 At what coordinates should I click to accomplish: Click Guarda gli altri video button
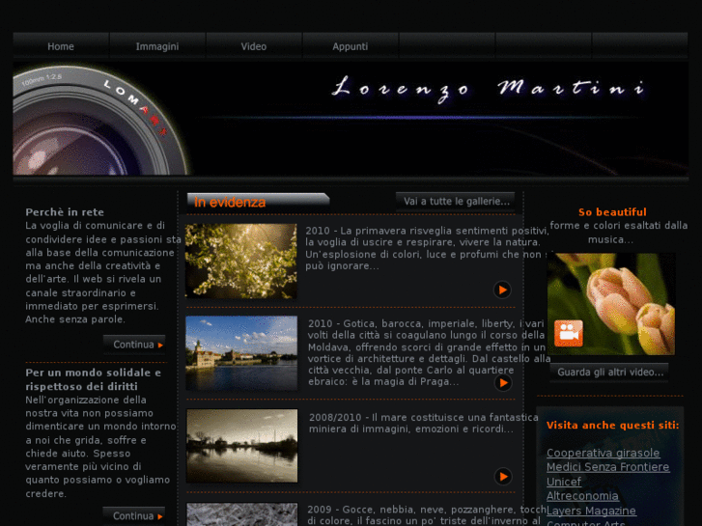pyautogui.click(x=609, y=372)
